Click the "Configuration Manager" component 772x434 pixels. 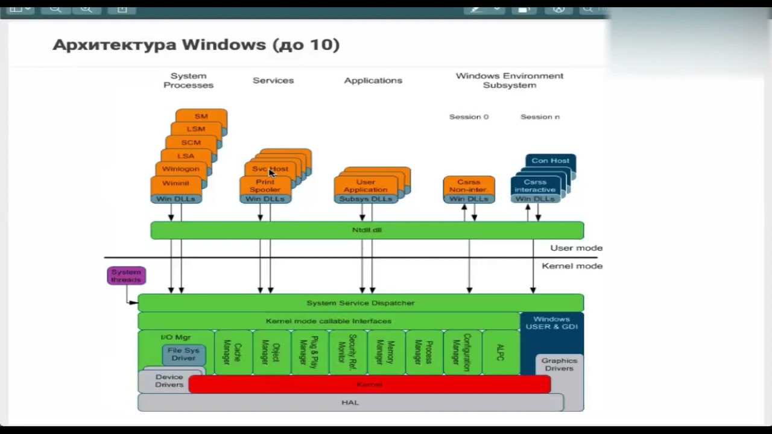point(463,353)
